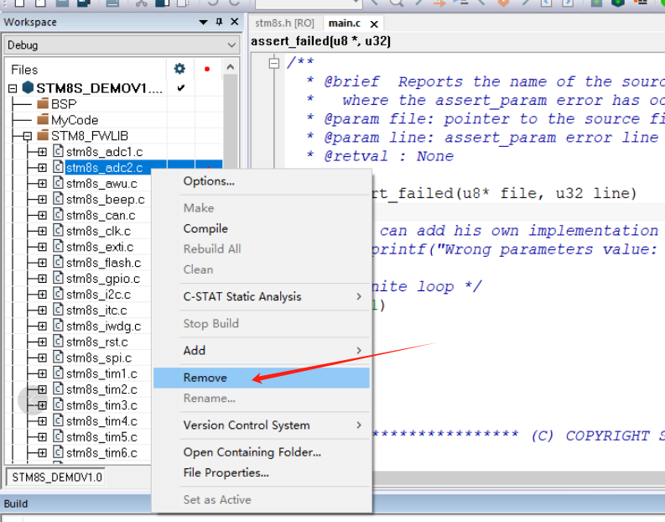
Task: Expand the stm8s_tim6.c node
Action: pos(42,453)
